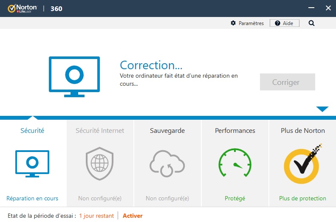Click the Corriger button

click(287, 82)
